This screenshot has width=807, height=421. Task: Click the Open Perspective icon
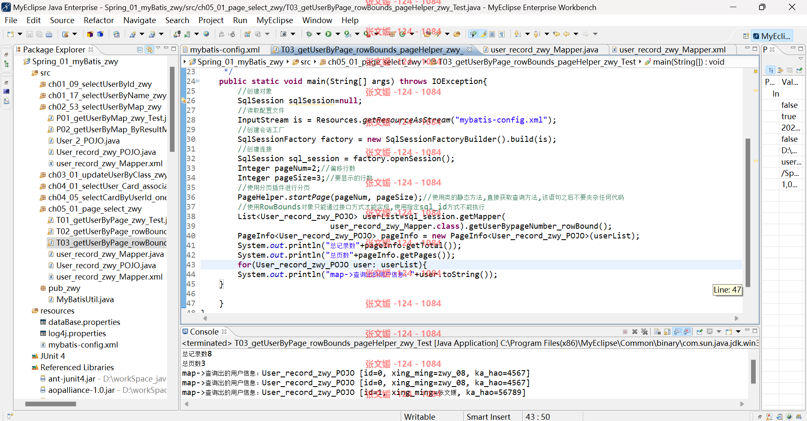[746, 36]
